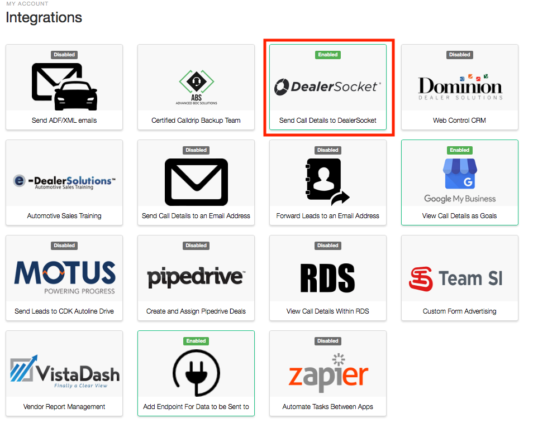
Task: Select the 'Custom Form Advertising' caption
Action: [x=459, y=311]
